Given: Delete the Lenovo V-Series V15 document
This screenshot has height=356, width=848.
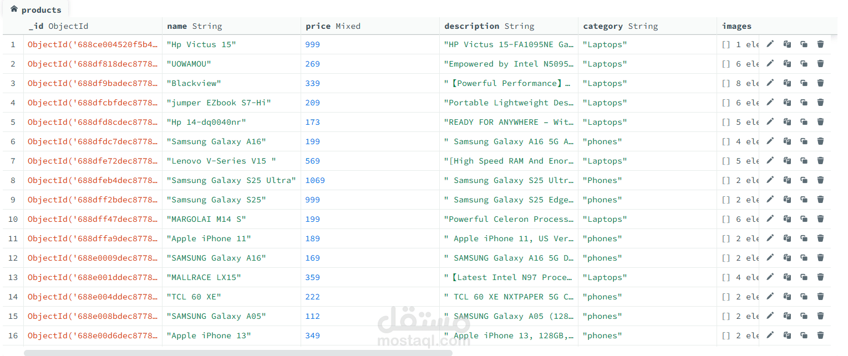Looking at the screenshot, I should click(821, 161).
